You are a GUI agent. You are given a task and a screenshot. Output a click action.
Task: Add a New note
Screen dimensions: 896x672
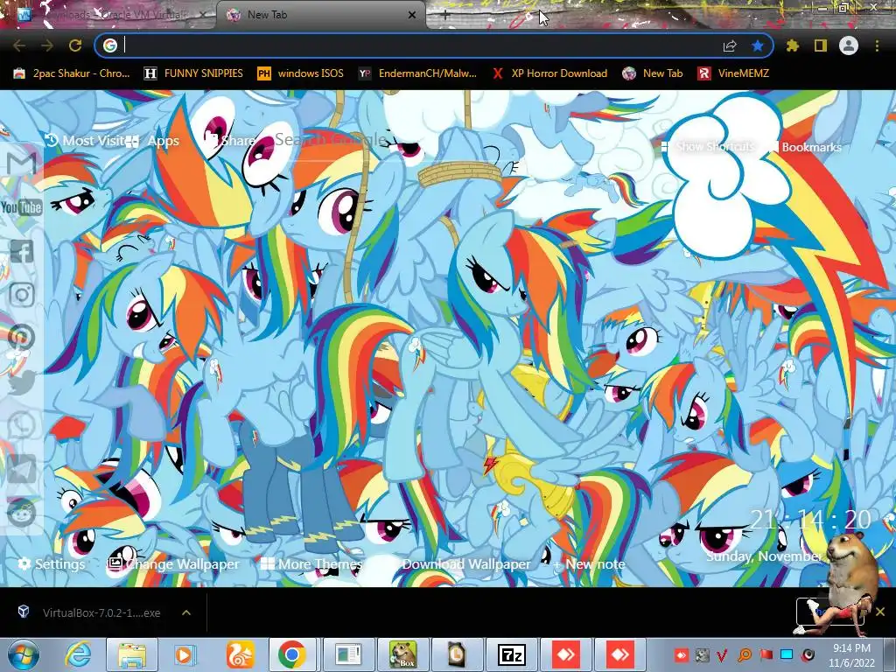tap(589, 564)
